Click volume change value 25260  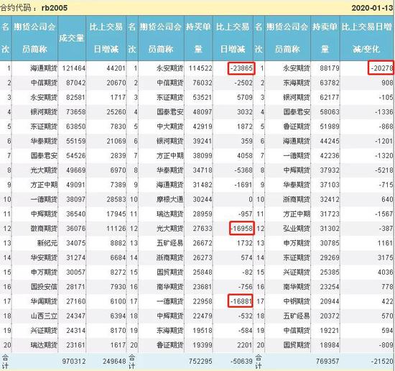[116, 112]
